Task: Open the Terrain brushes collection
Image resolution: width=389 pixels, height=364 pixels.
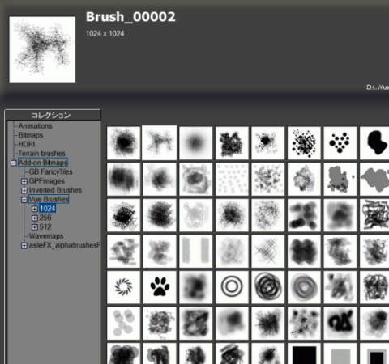Action: tap(42, 154)
